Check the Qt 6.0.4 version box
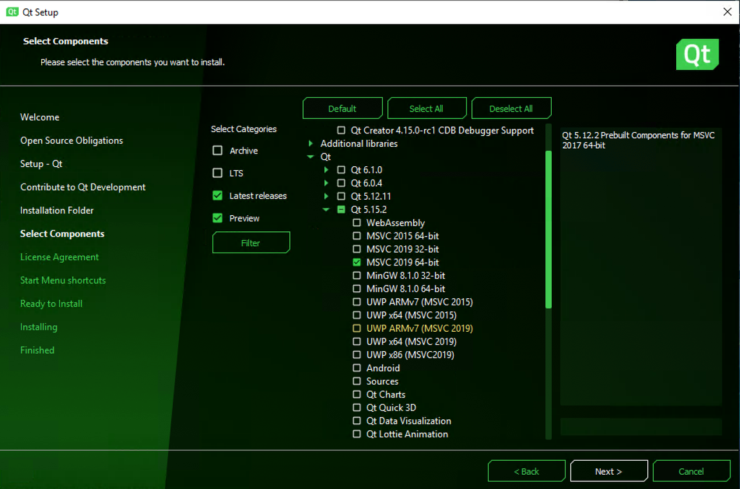The height and width of the screenshot is (489, 740). (x=341, y=183)
